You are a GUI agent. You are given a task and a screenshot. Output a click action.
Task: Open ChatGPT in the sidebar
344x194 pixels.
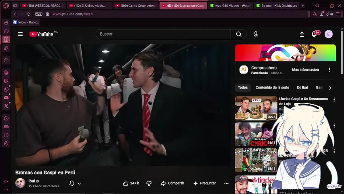click(6, 72)
